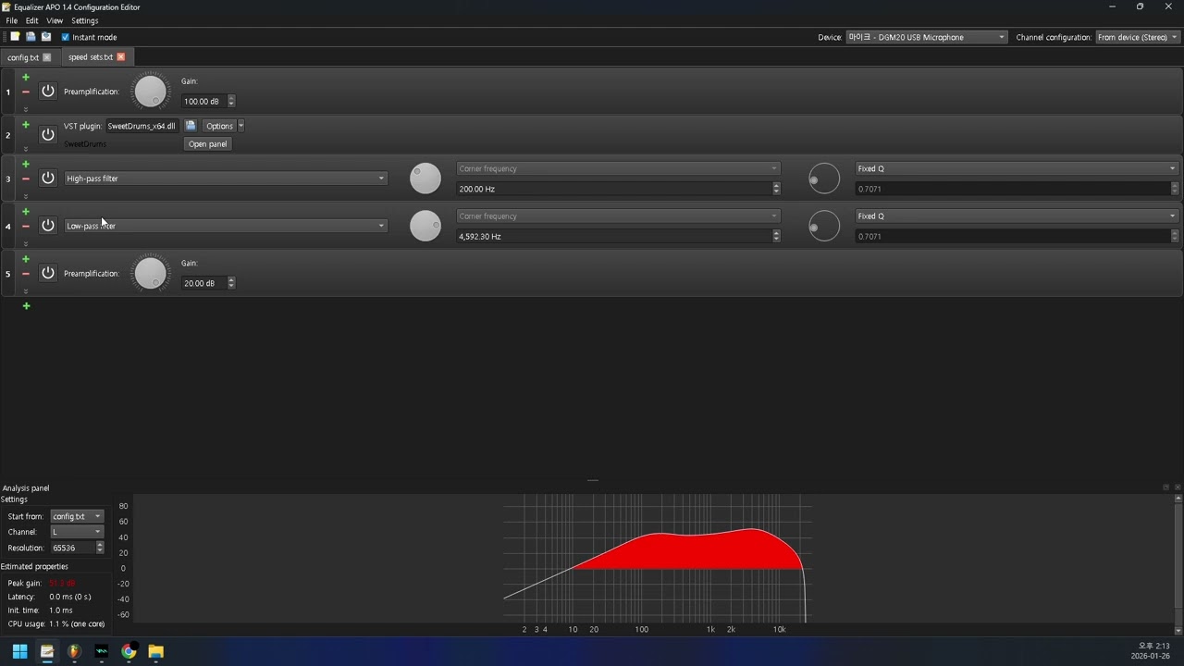Adjust the Low-pass frequency knob
This screenshot has width=1184, height=666.
[425, 226]
